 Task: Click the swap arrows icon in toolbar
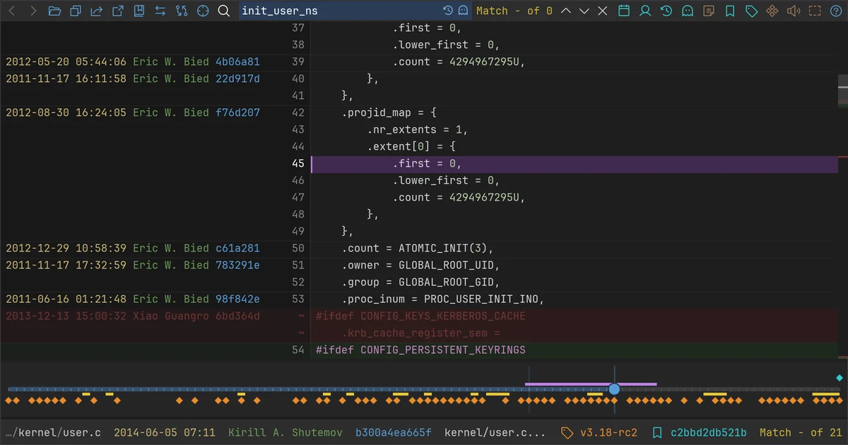point(160,11)
